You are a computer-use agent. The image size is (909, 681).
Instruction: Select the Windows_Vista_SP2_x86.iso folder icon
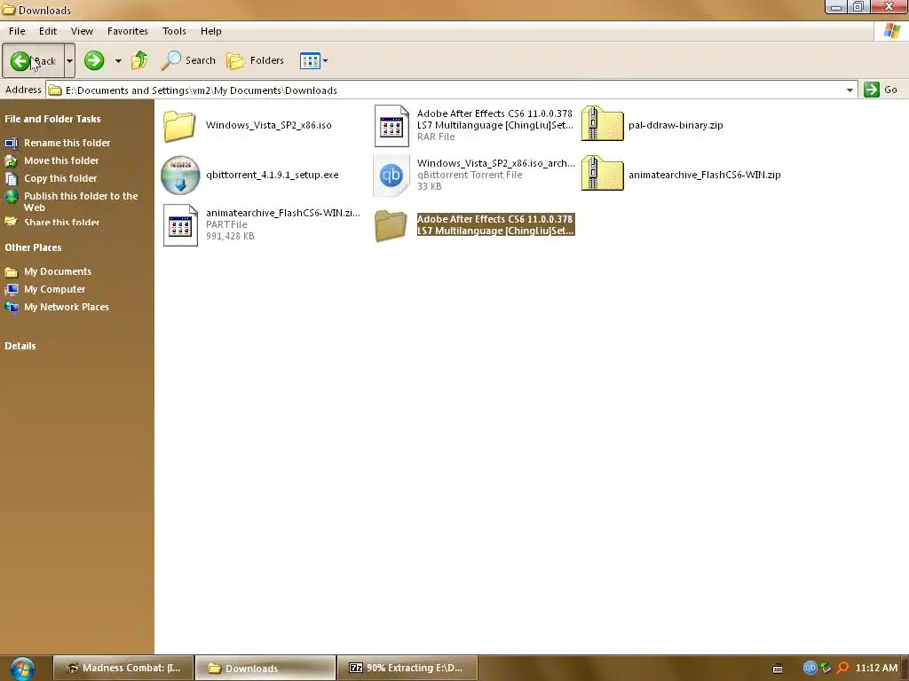(179, 126)
